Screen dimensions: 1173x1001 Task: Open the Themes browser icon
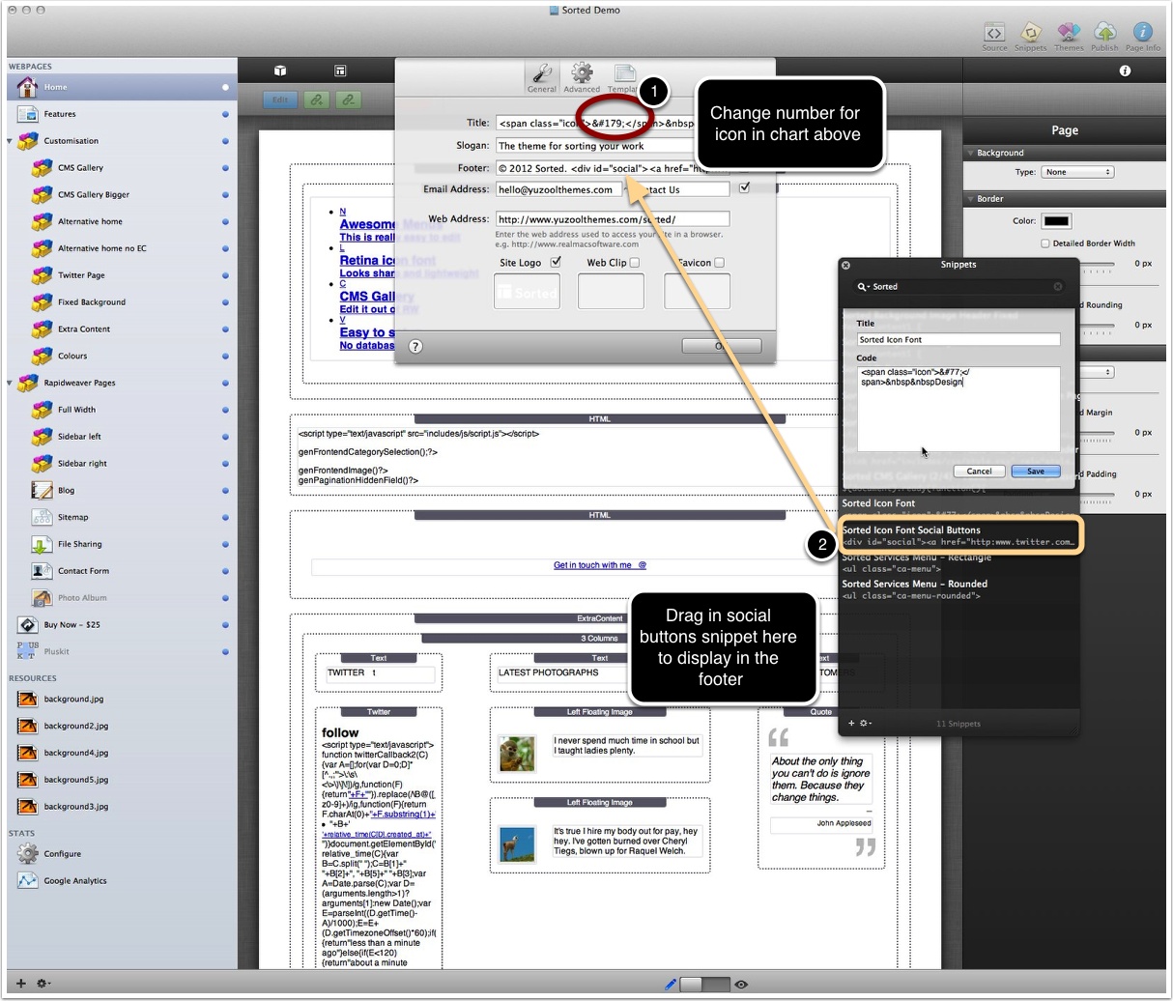1068,33
